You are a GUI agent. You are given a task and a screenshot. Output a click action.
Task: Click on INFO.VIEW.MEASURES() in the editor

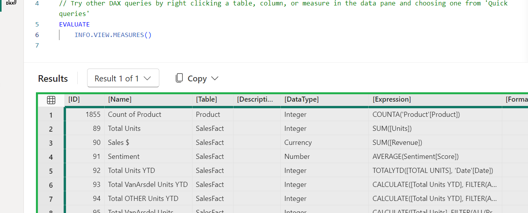[x=113, y=35]
